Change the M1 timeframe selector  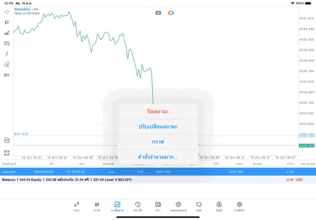pos(7,75)
